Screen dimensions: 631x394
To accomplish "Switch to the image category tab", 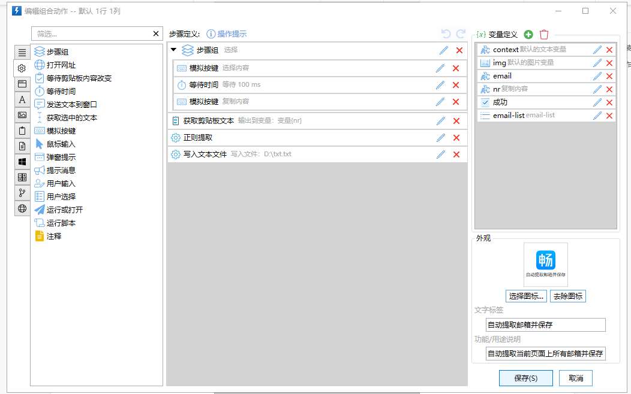I will click(22, 116).
